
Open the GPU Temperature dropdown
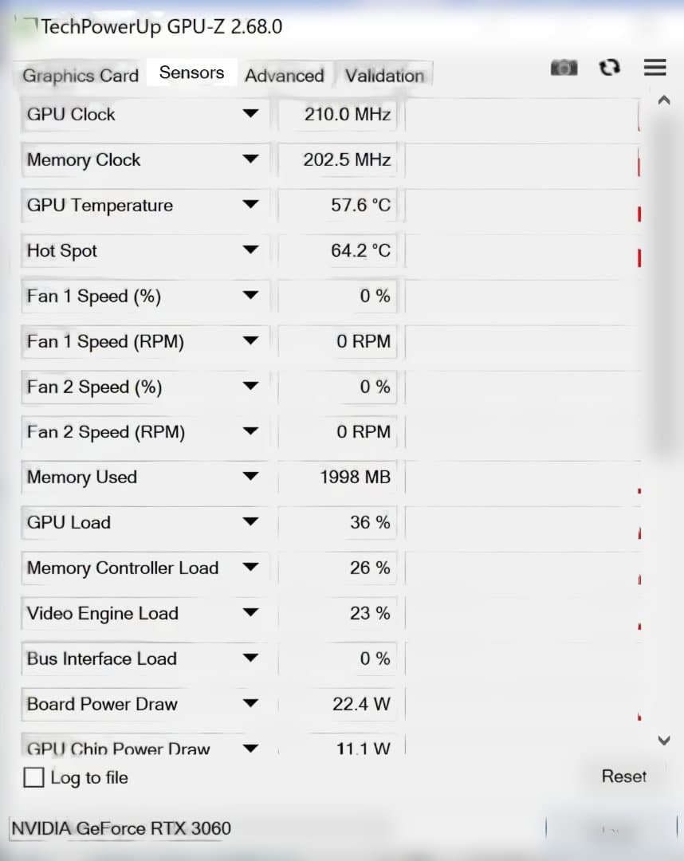[250, 205]
